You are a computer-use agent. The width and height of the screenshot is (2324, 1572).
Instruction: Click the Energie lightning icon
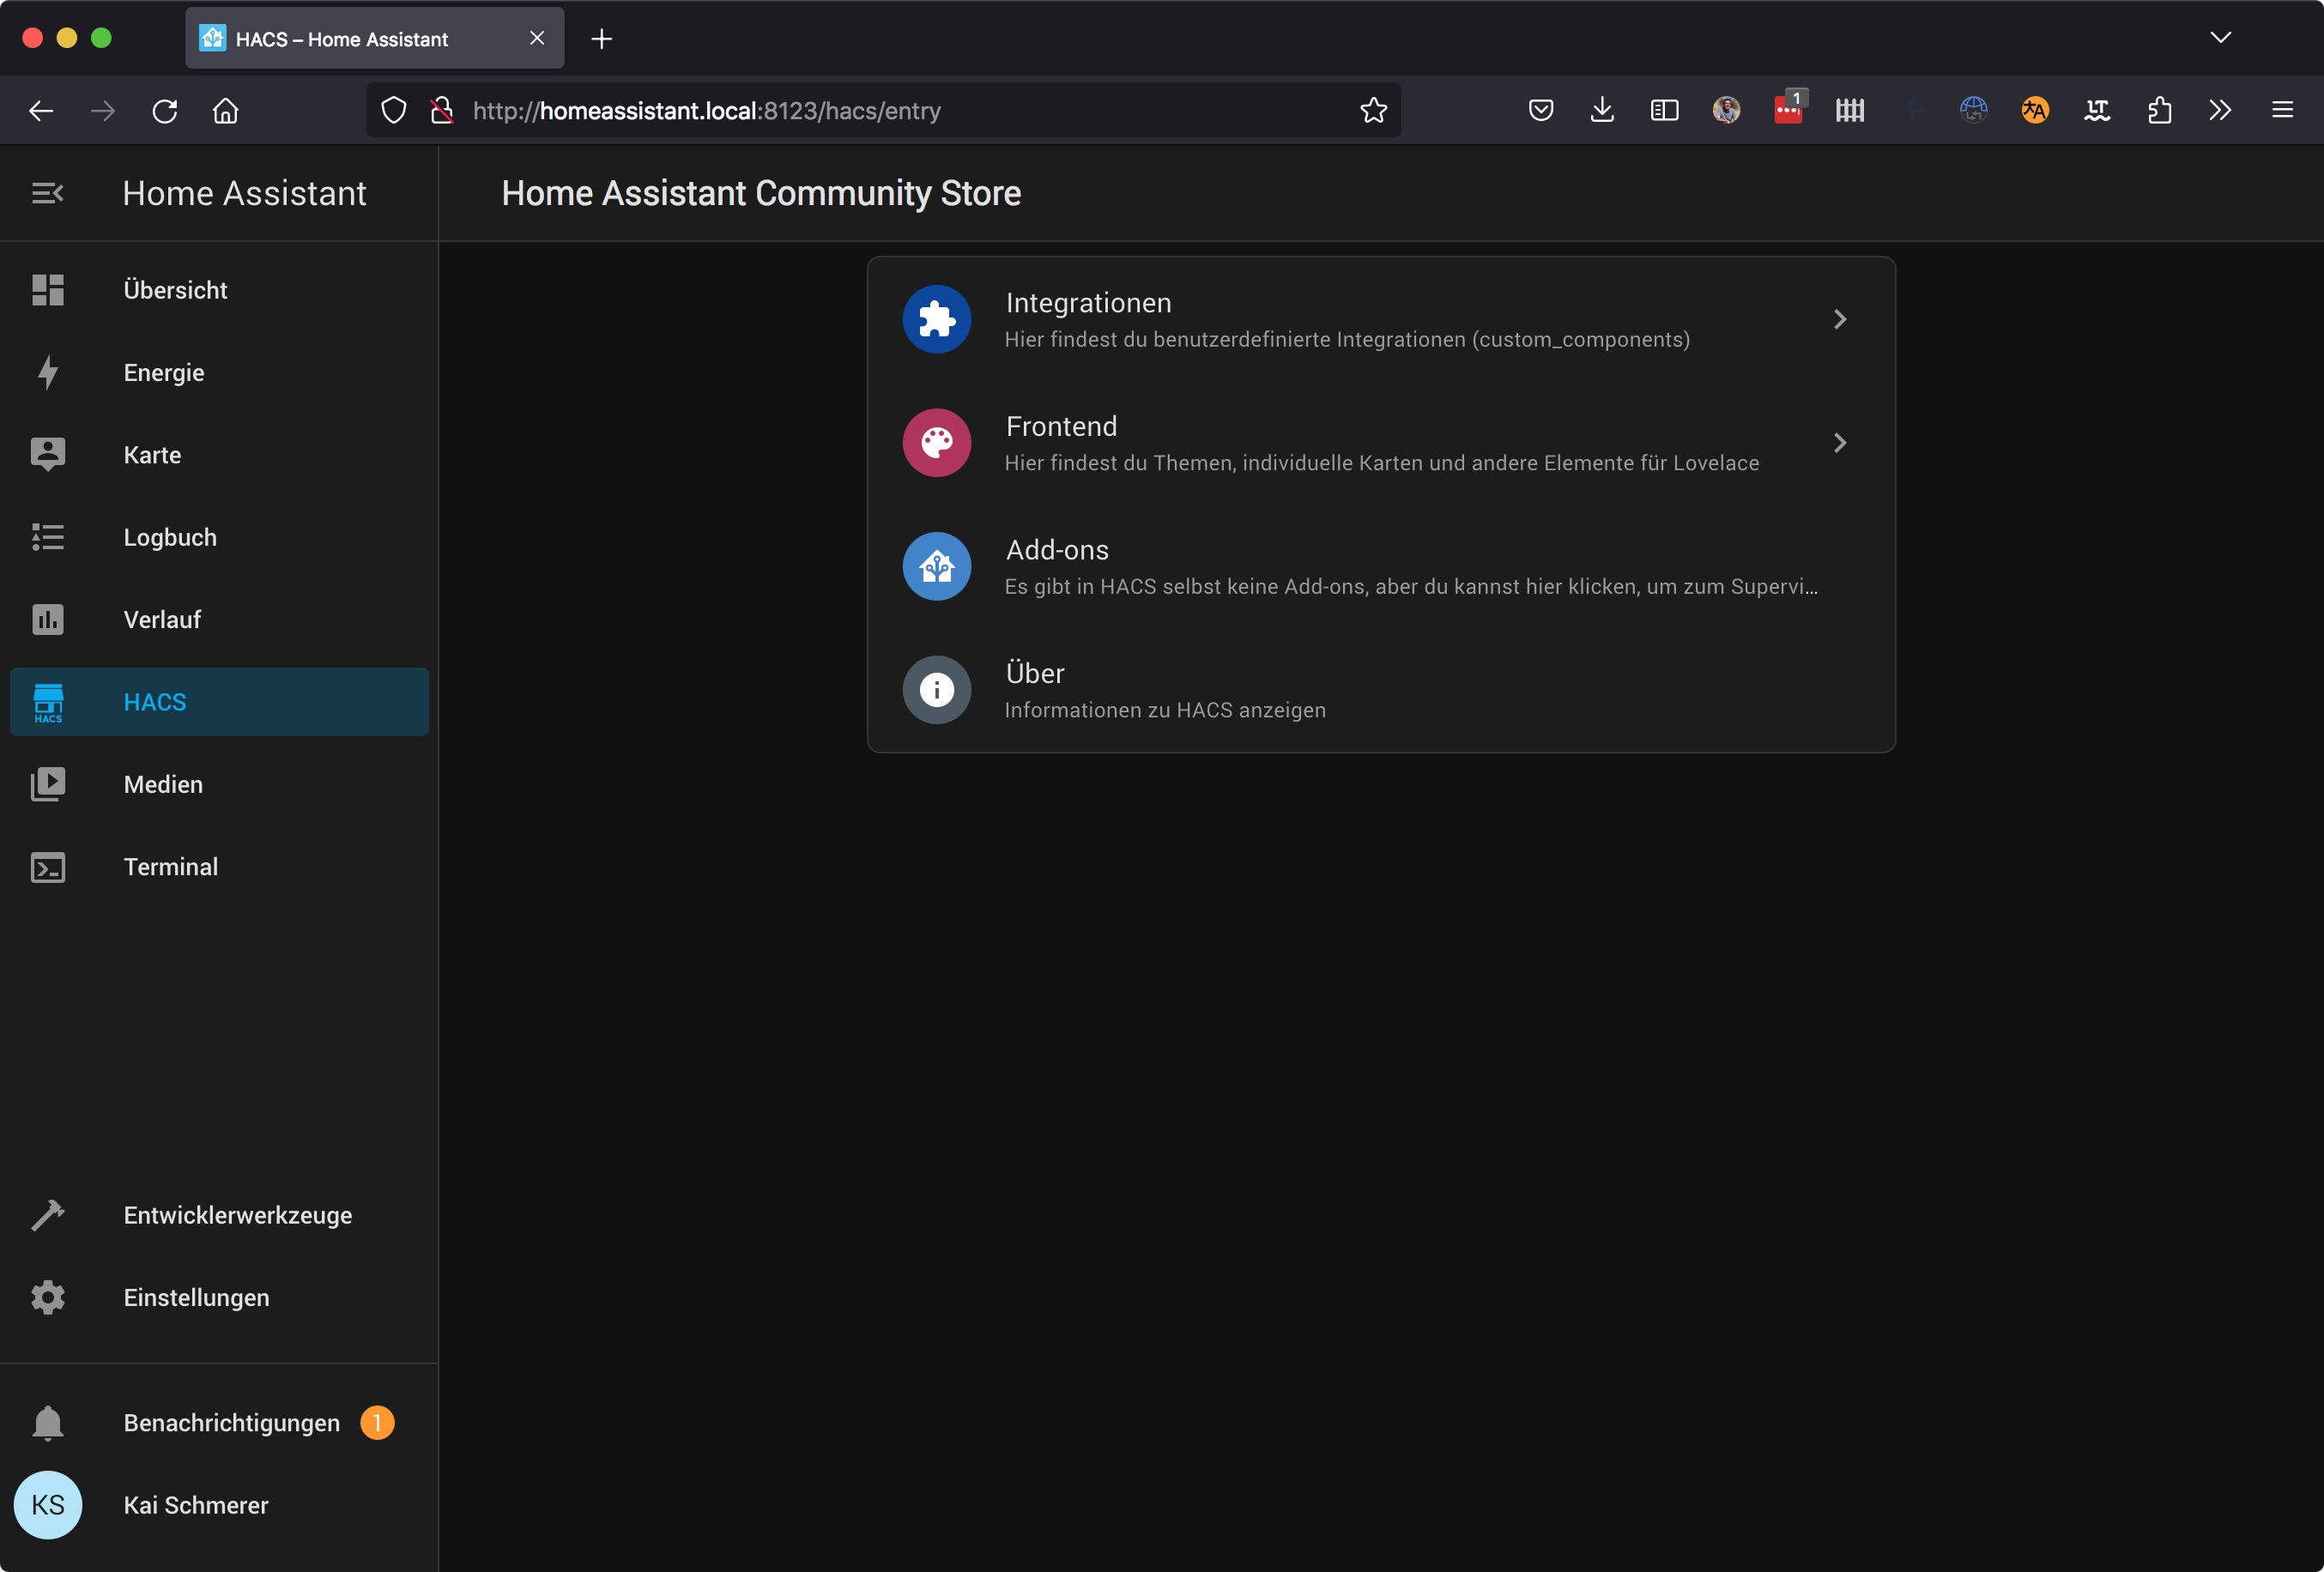coord(47,372)
